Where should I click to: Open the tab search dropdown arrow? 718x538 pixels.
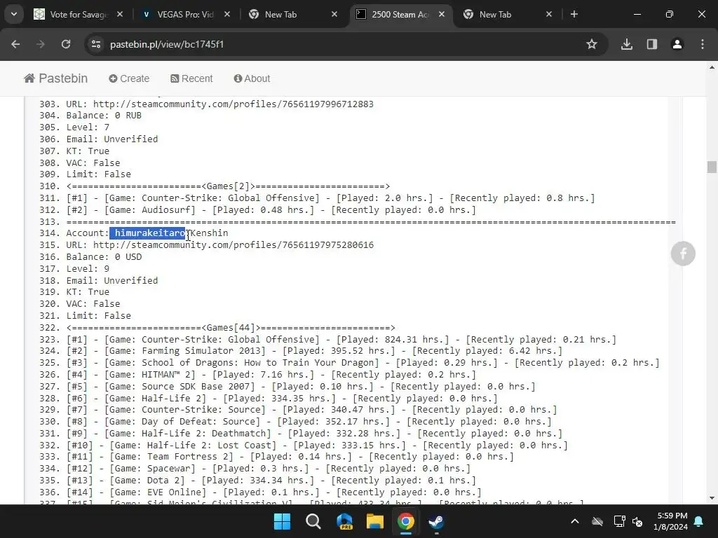tap(14, 14)
